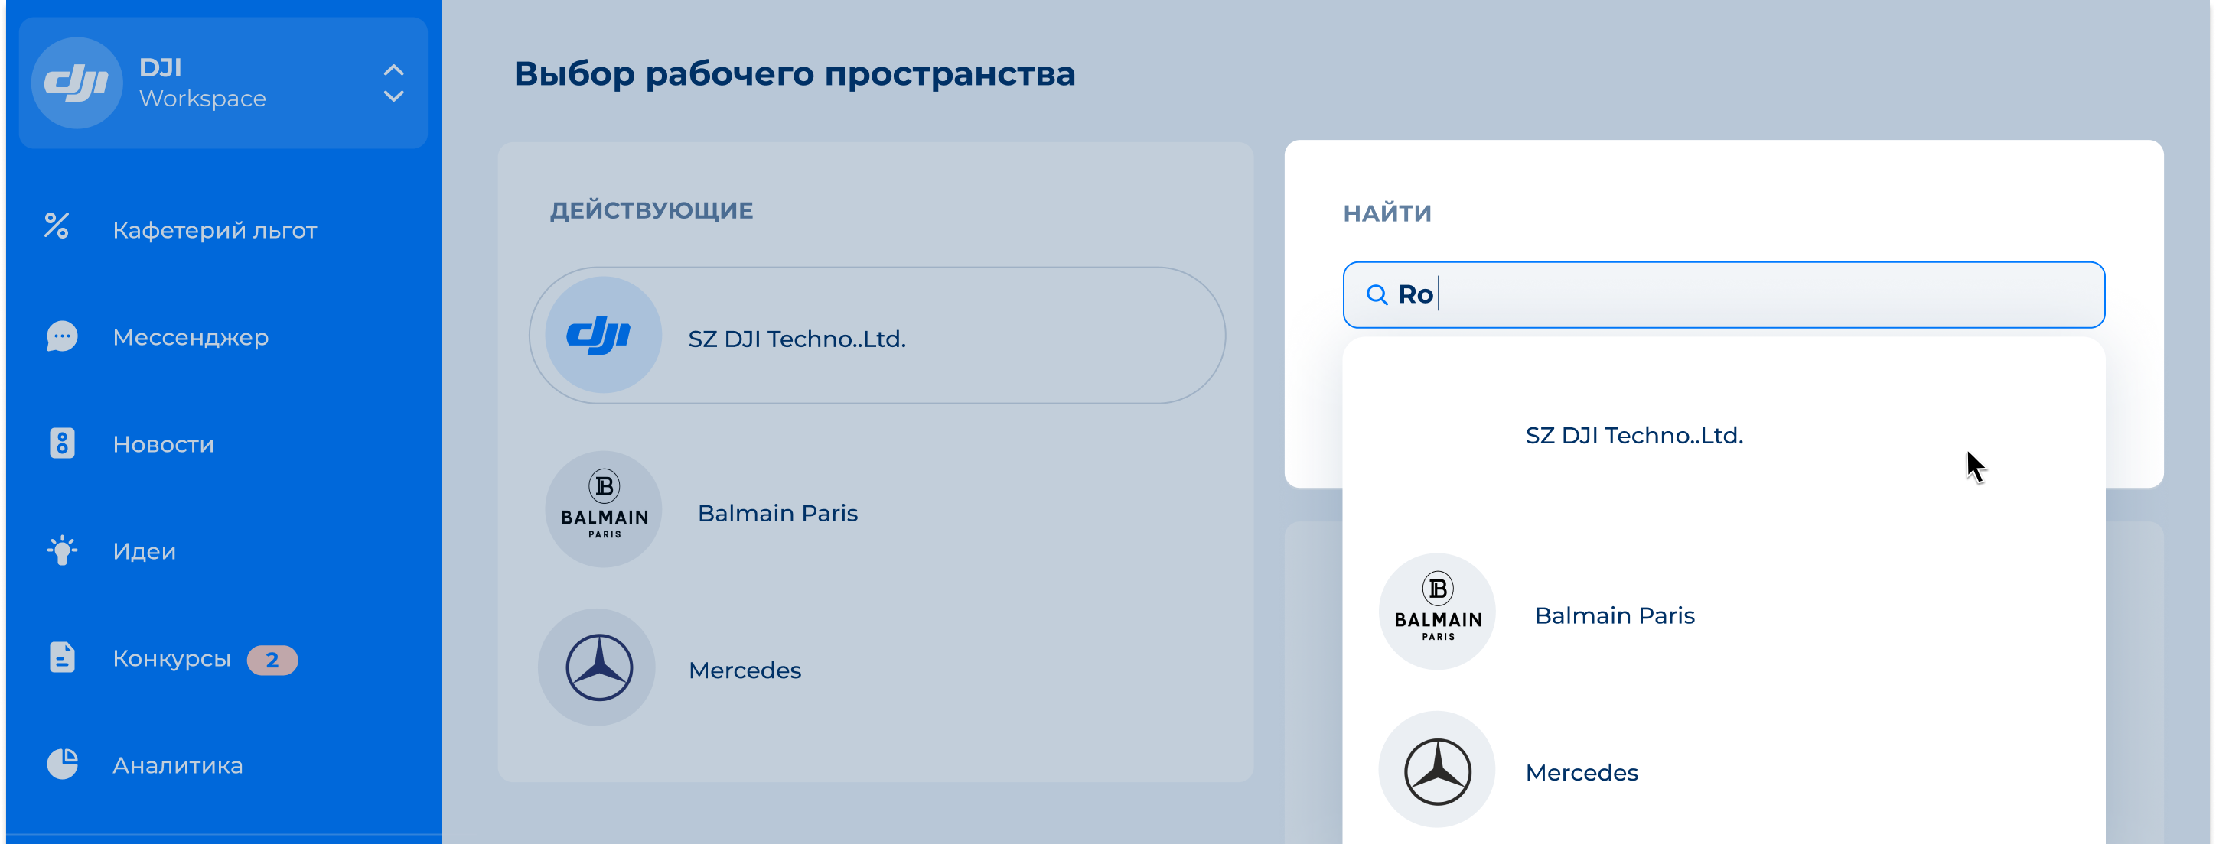The image size is (2216, 844).
Task: Click the Аналитика pie chart icon
Action: [62, 764]
